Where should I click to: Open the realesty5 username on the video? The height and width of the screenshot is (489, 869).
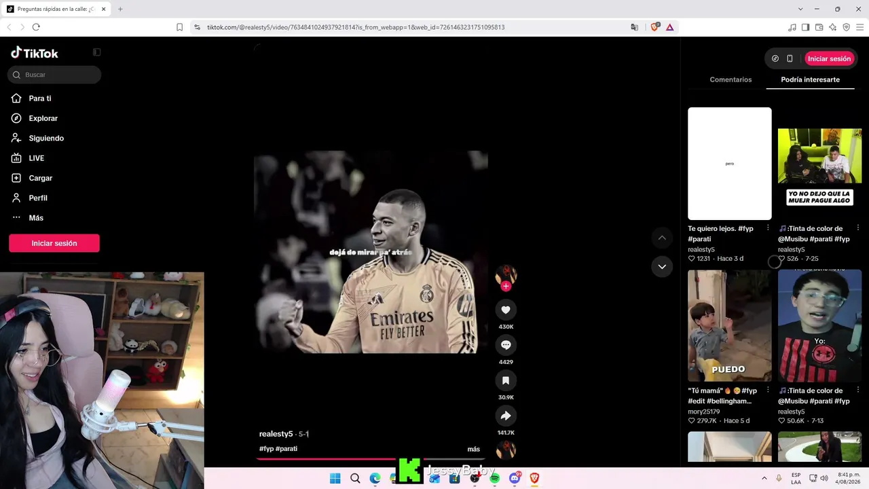[276, 434]
